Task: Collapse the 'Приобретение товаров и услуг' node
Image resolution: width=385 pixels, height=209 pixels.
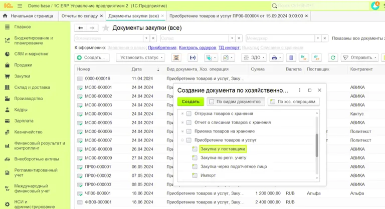Action: 182,140
